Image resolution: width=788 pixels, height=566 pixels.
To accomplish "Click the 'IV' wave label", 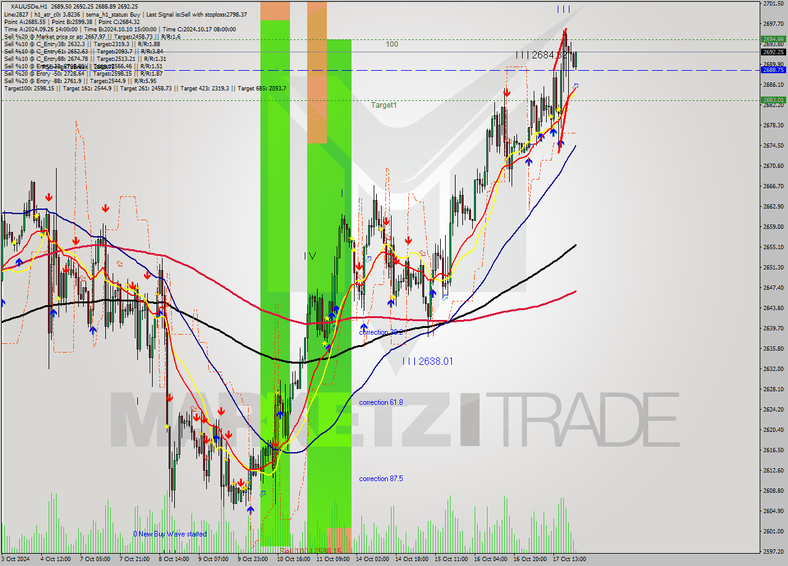I will 310,256.
